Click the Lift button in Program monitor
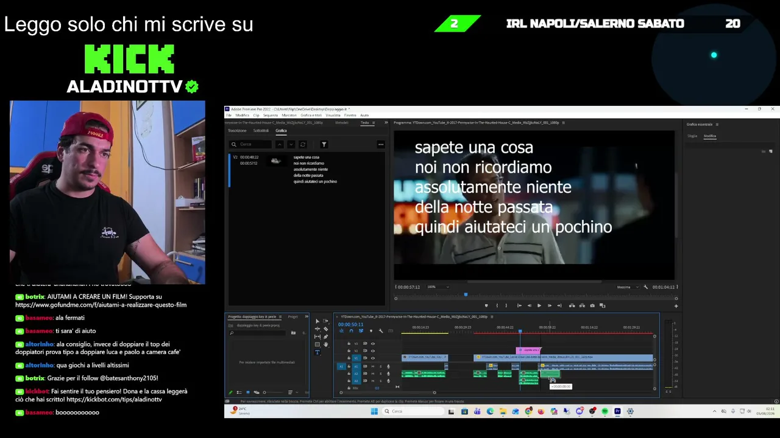Image resolution: width=780 pixels, height=438 pixels. click(x=572, y=305)
